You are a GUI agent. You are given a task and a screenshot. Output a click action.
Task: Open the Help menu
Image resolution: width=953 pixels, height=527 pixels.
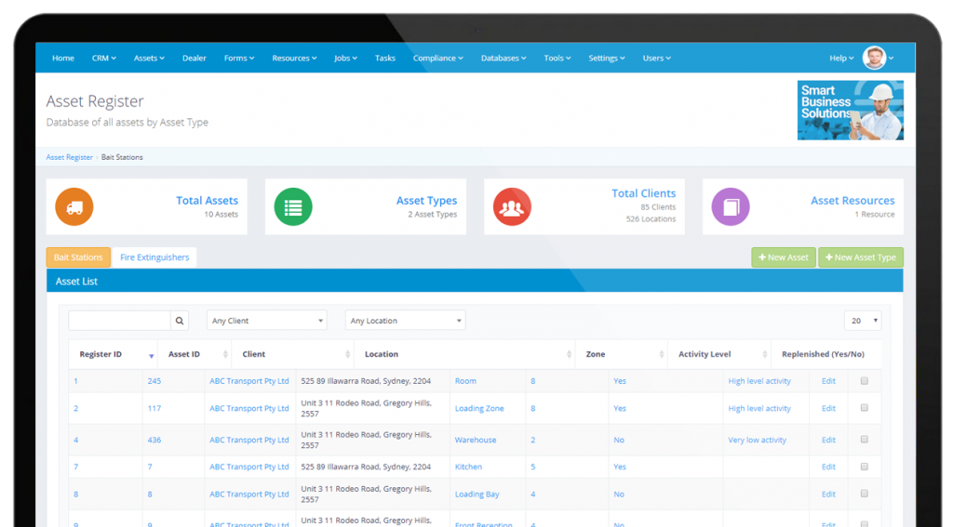pyautogui.click(x=841, y=59)
